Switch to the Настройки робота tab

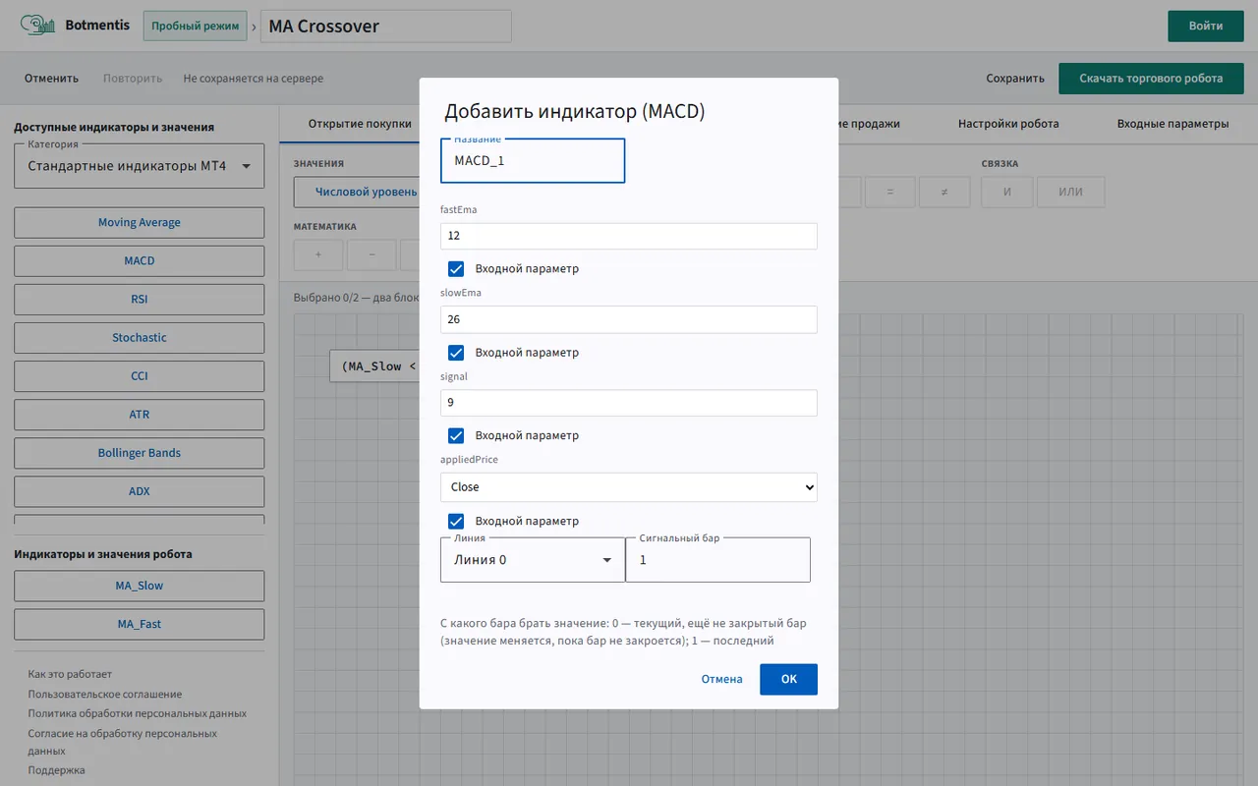tap(1008, 124)
